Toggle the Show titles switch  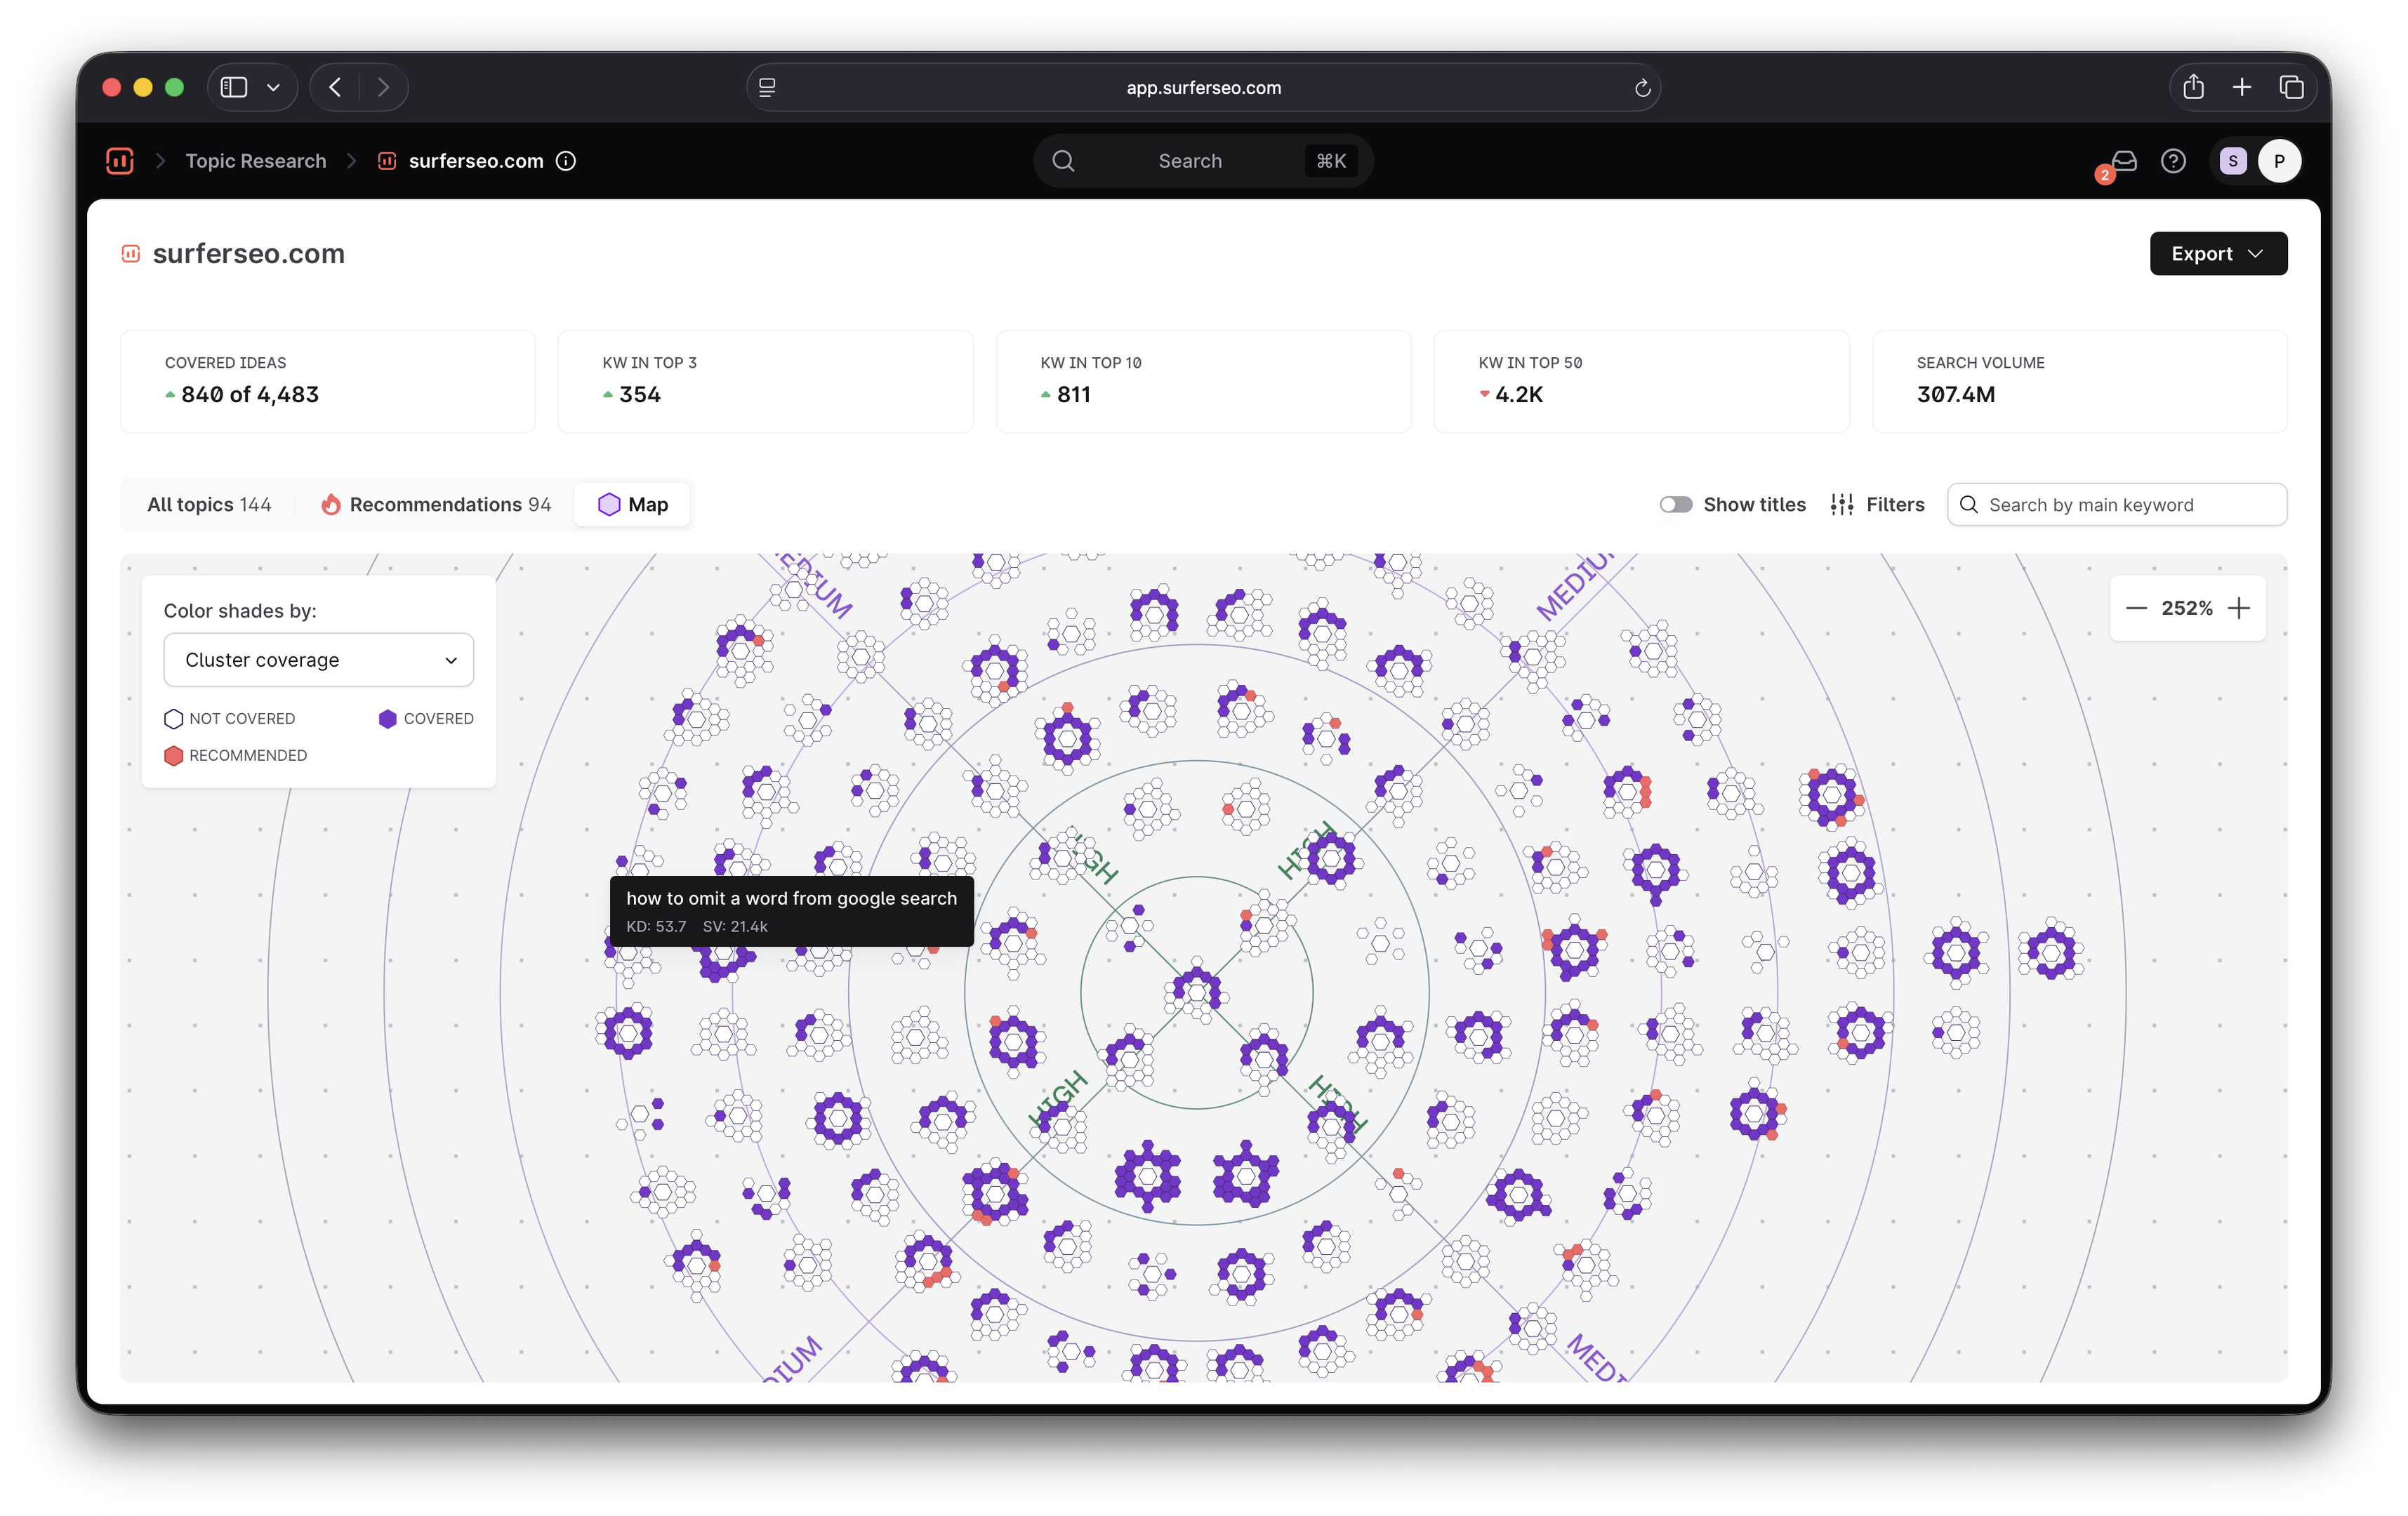click(x=1676, y=505)
